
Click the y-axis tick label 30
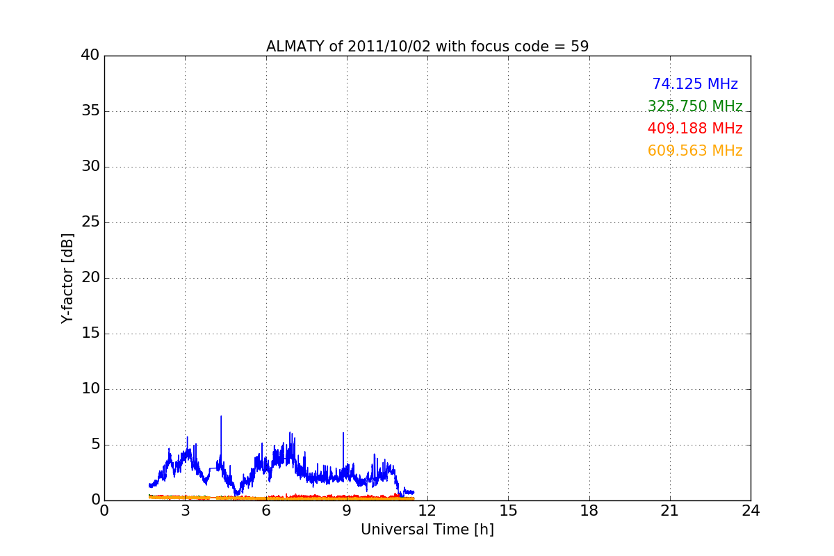(x=90, y=167)
